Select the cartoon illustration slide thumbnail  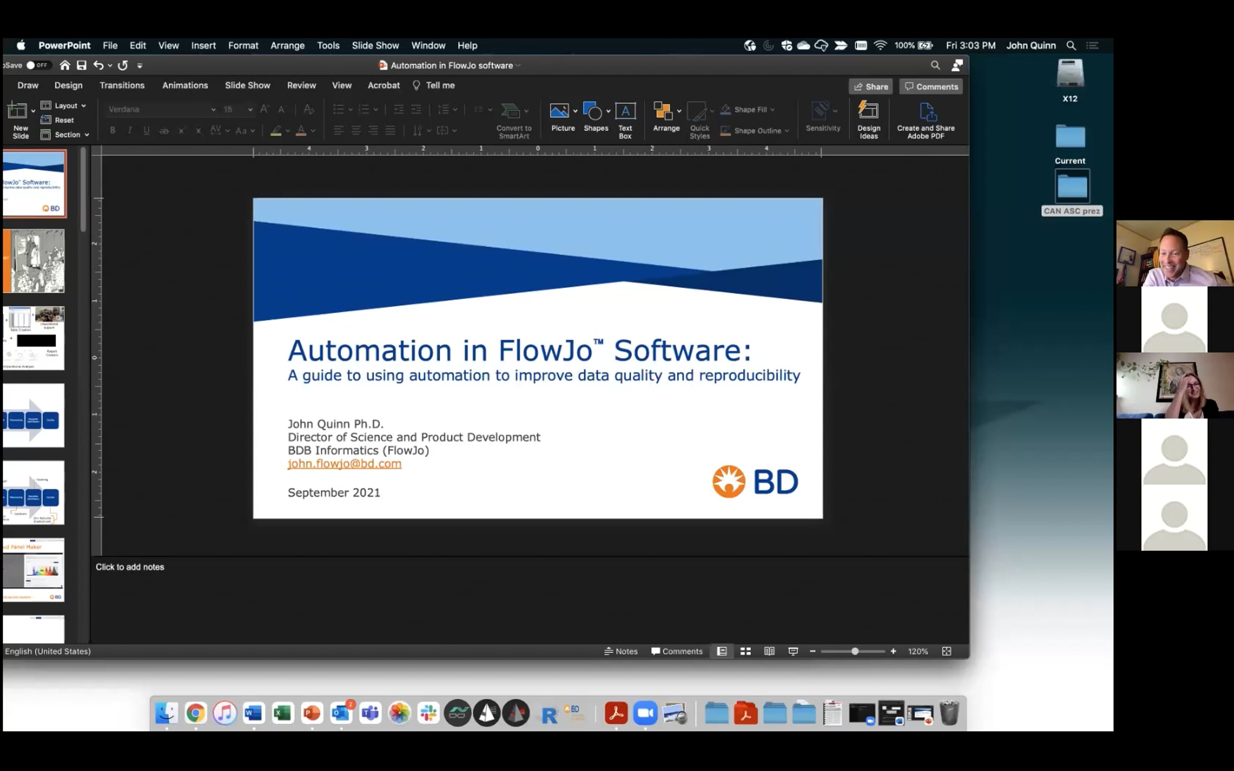34,261
